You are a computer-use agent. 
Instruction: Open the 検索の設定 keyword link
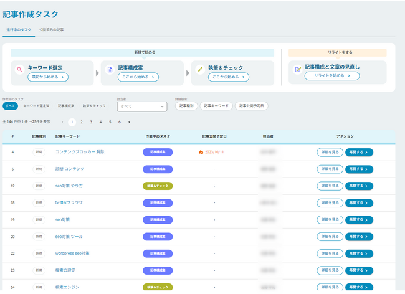[x=65, y=270]
